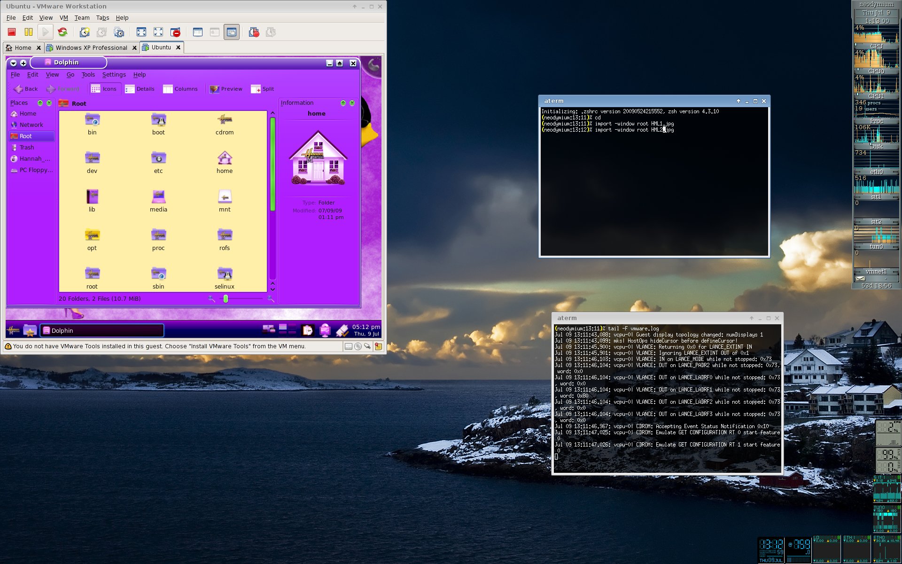The height and width of the screenshot is (564, 902).
Task: Open the Dolphin window menu dropdown arrow
Action: 13,63
